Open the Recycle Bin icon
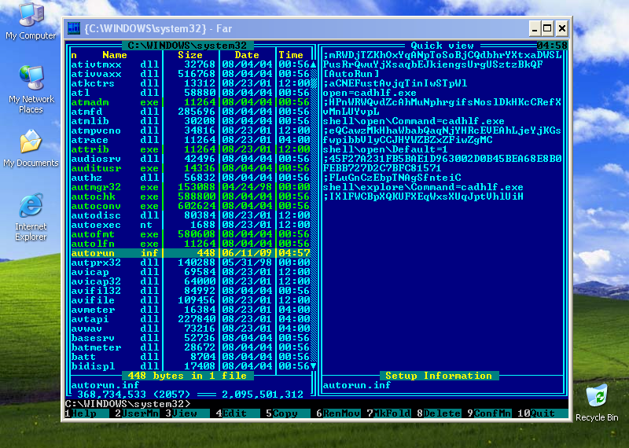 597,402
